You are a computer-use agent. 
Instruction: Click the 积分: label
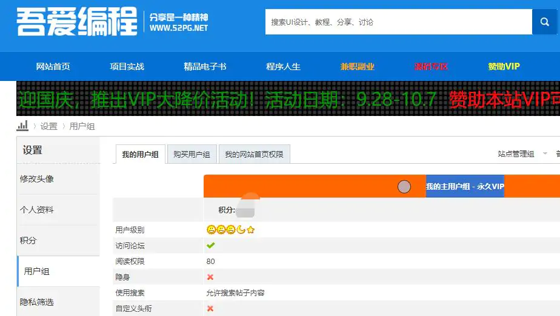click(227, 210)
